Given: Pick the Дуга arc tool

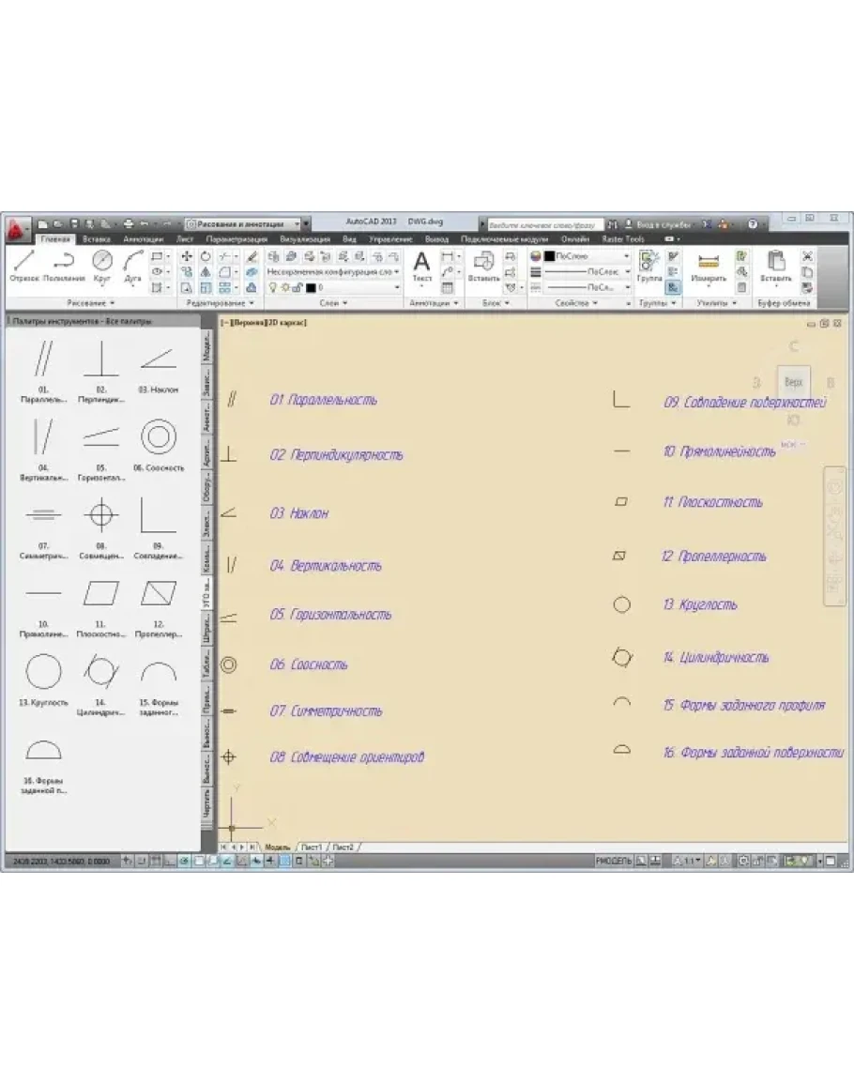Looking at the screenshot, I should [133, 266].
